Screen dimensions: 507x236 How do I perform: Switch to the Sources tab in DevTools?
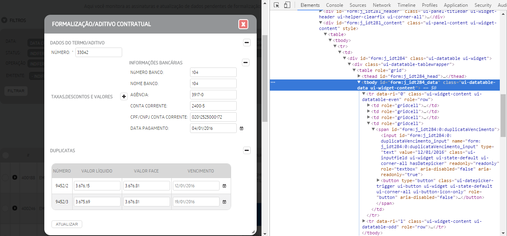pyautogui.click(x=358, y=5)
